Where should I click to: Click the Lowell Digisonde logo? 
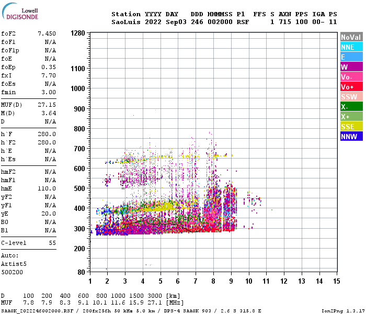pyautogui.click(x=20, y=11)
